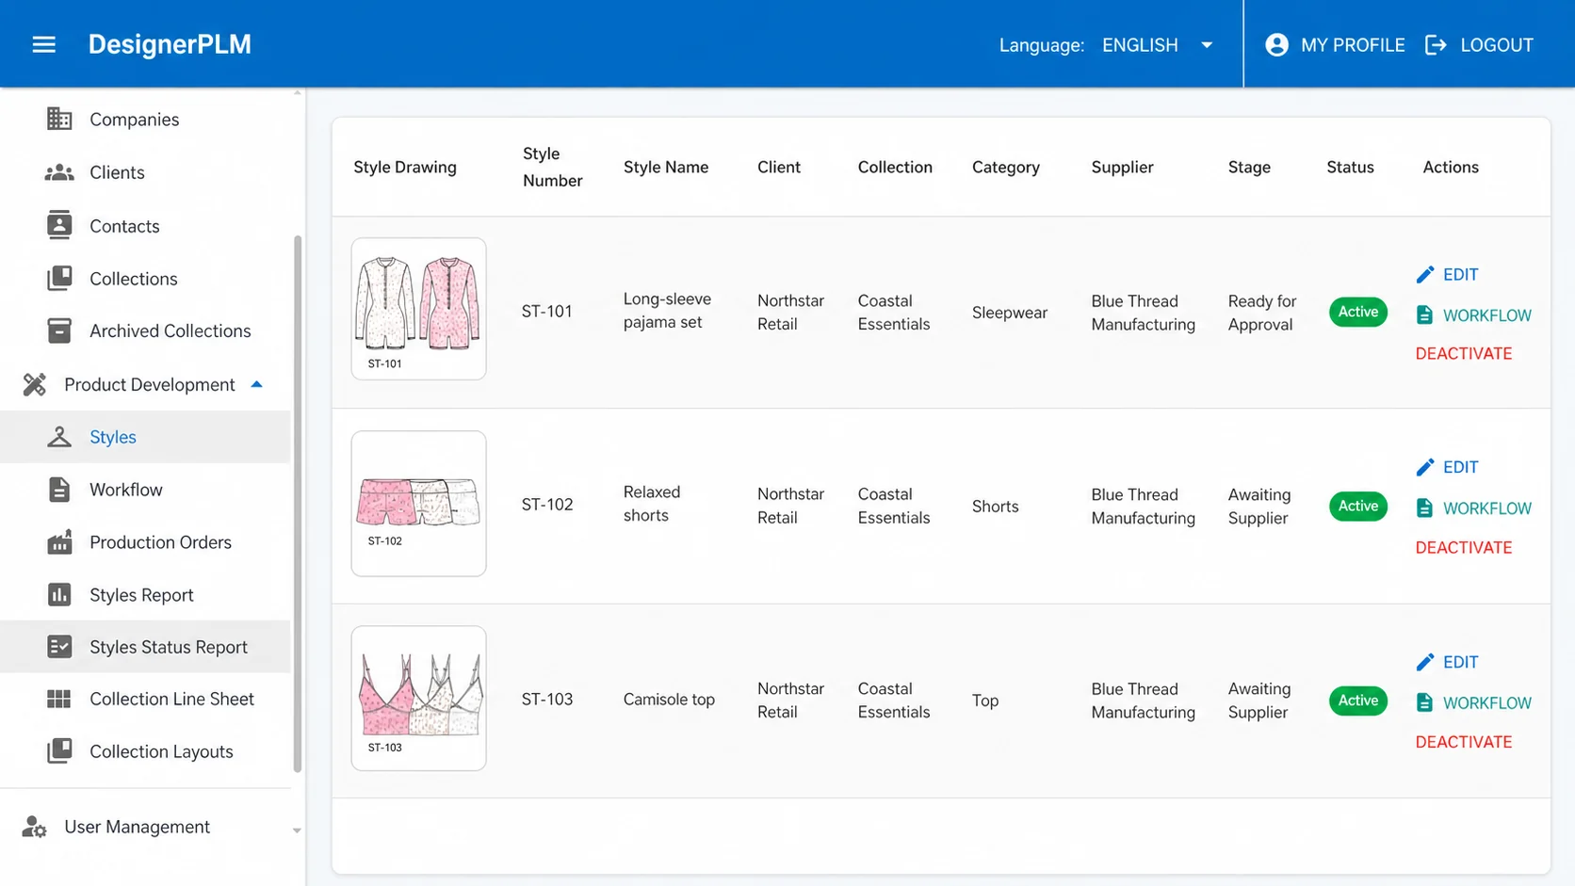This screenshot has height=886, width=1575.
Task: Open the Language ENGLISH dropdown
Action: pos(1158,45)
